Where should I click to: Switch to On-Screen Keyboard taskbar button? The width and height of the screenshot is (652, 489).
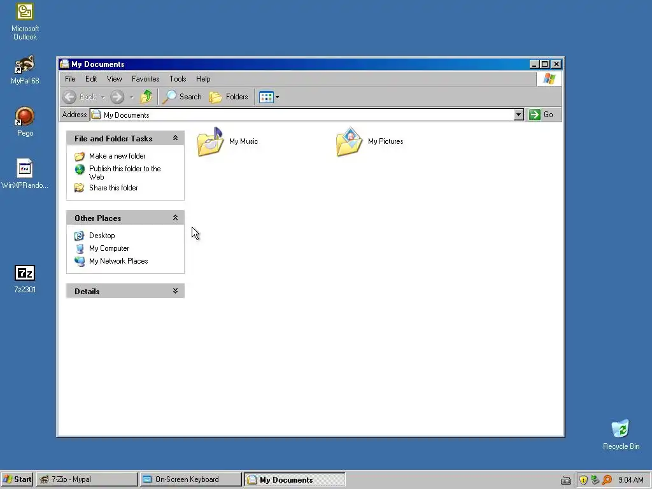tap(191, 479)
